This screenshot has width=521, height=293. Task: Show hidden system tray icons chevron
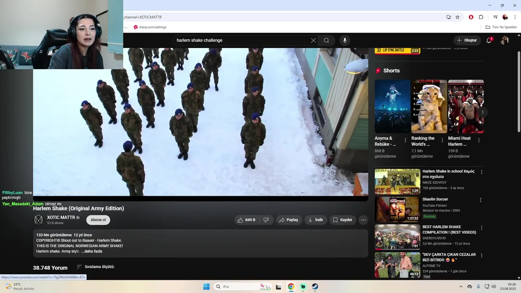coord(461,286)
